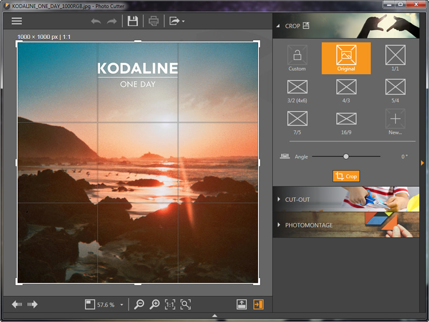Viewport: 429px width, 322px height.
Task: Click the horizon level icon beside Angle
Action: pos(285,156)
